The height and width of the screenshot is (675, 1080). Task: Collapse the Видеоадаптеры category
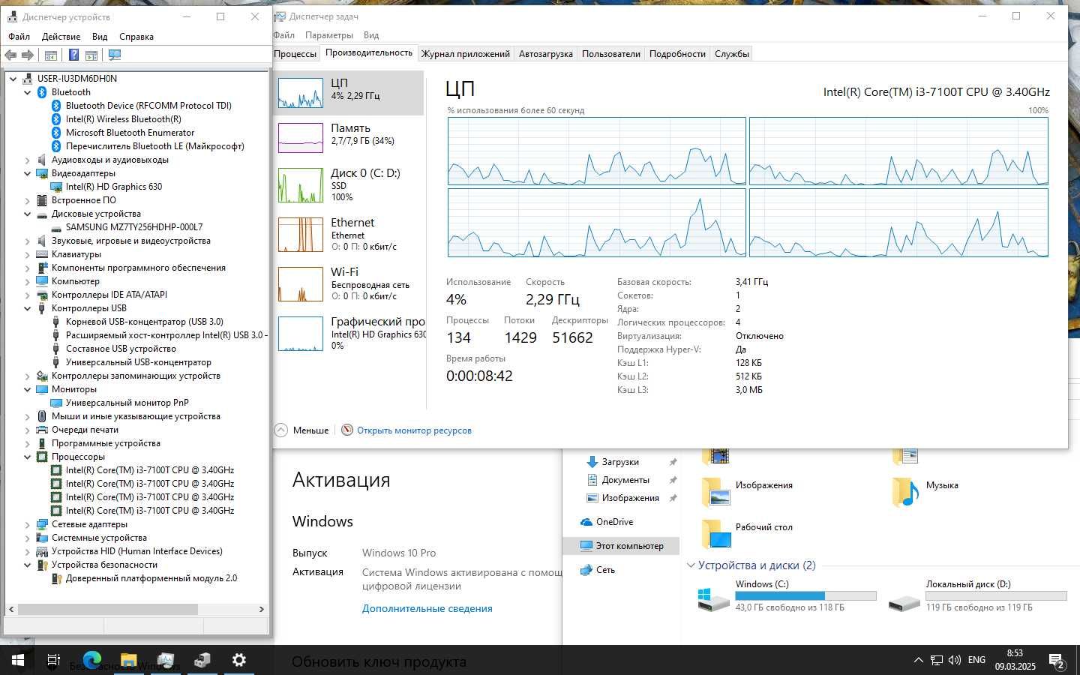pyautogui.click(x=28, y=173)
